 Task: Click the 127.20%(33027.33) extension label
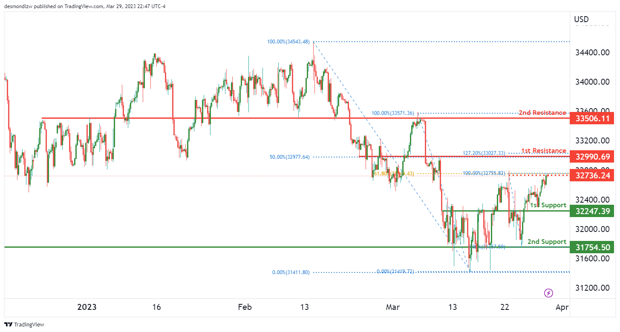[x=484, y=153]
